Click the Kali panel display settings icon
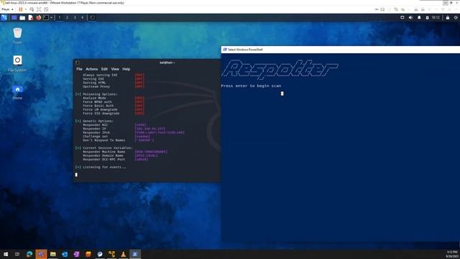This screenshot has height=259, width=460. [402, 17]
